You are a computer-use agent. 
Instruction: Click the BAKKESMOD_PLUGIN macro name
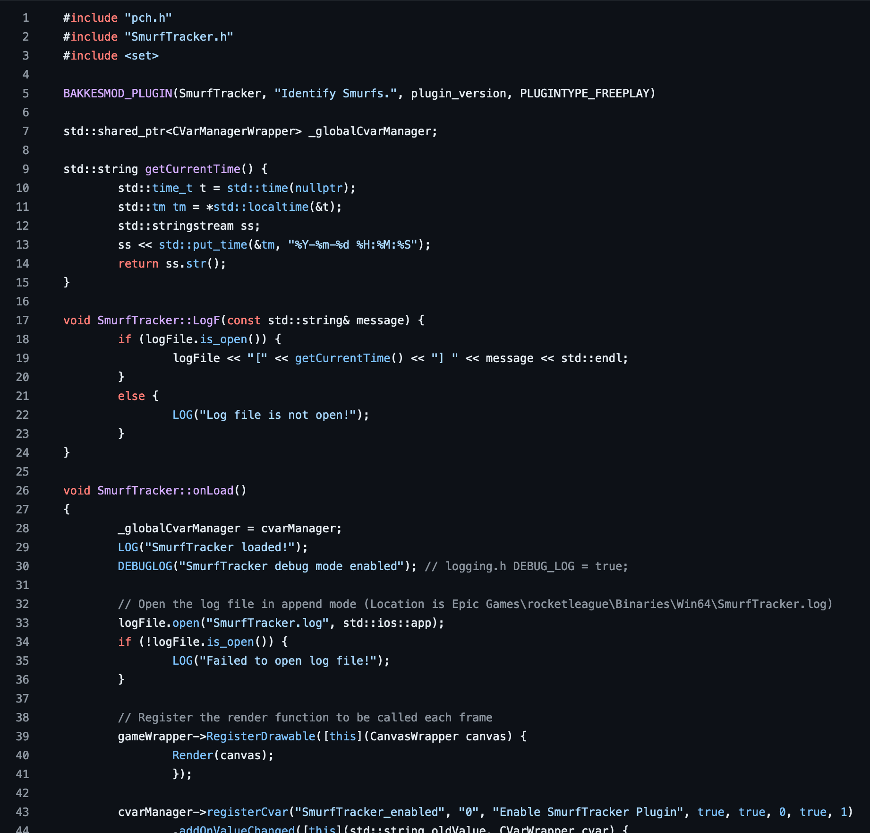118,94
